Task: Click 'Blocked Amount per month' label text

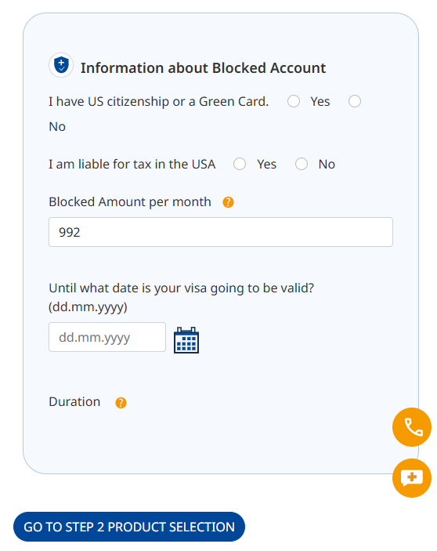Action: pyautogui.click(x=130, y=202)
